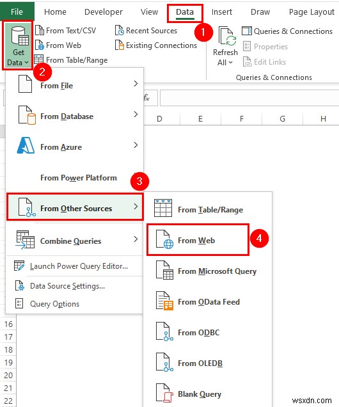The width and height of the screenshot is (339, 407).
Task: Click the From Text/CSV label
Action: click(71, 31)
